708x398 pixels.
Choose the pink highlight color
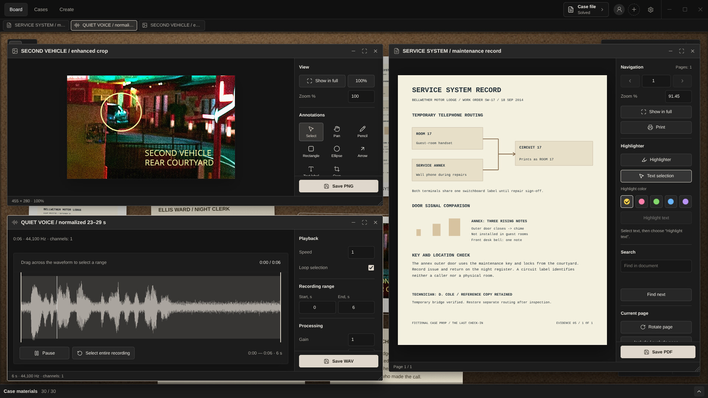pyautogui.click(x=642, y=202)
